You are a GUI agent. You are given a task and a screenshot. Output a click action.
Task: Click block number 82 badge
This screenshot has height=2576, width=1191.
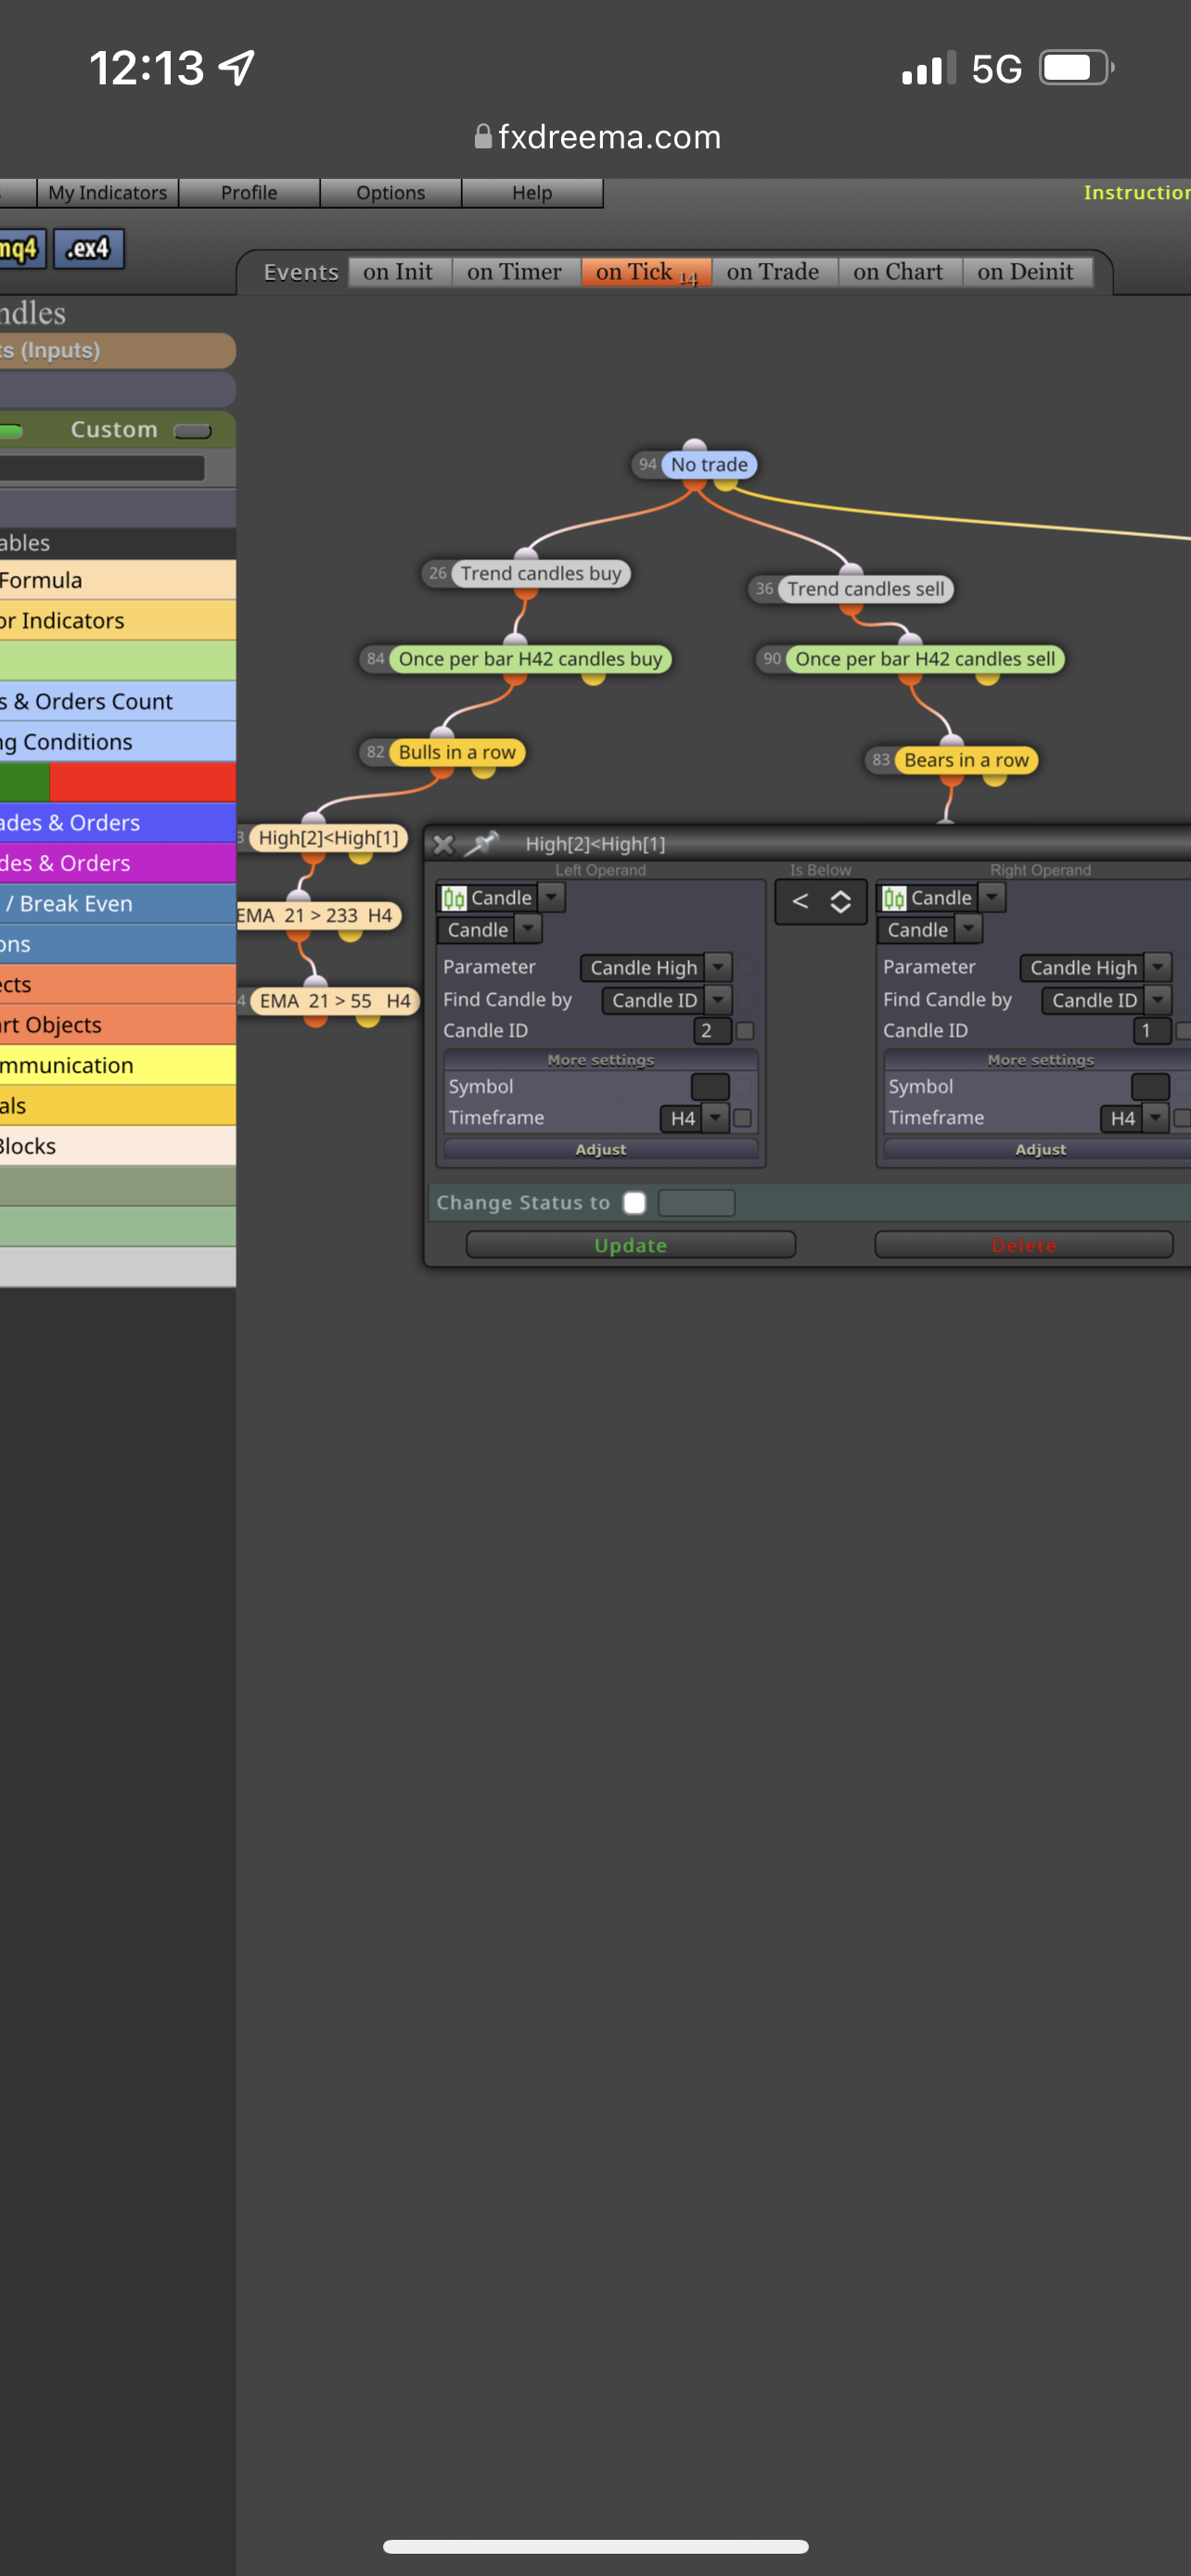[x=375, y=752]
